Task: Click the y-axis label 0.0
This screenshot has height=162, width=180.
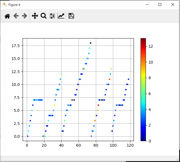Action: point(17,136)
